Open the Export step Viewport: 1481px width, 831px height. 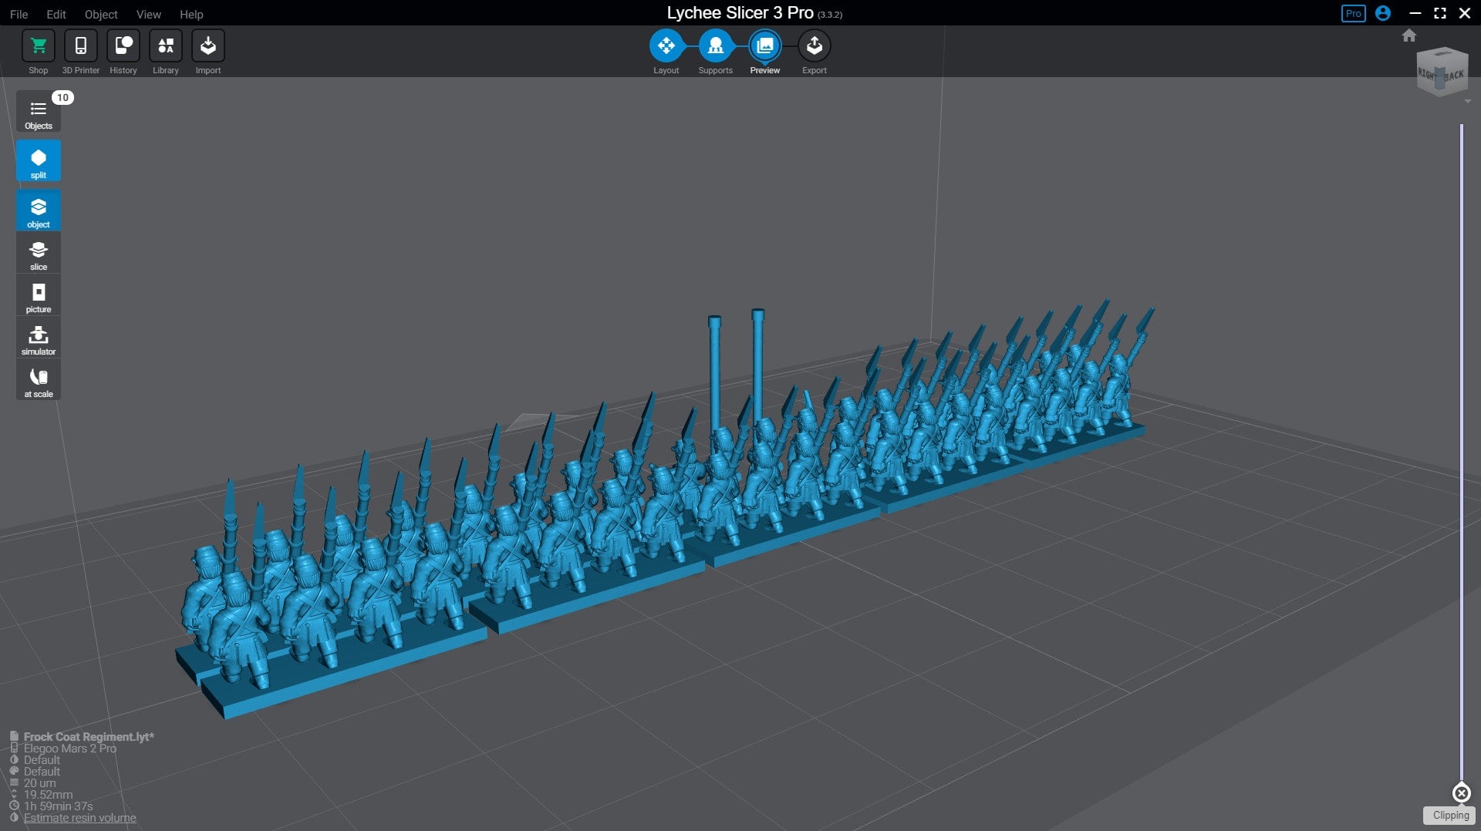point(814,46)
